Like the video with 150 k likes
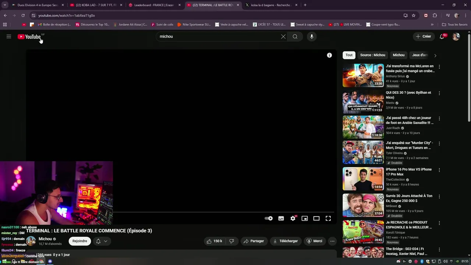Image resolution: width=471 pixels, height=265 pixels. point(214,241)
